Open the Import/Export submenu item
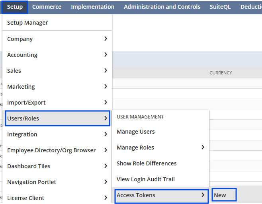 pos(57,103)
